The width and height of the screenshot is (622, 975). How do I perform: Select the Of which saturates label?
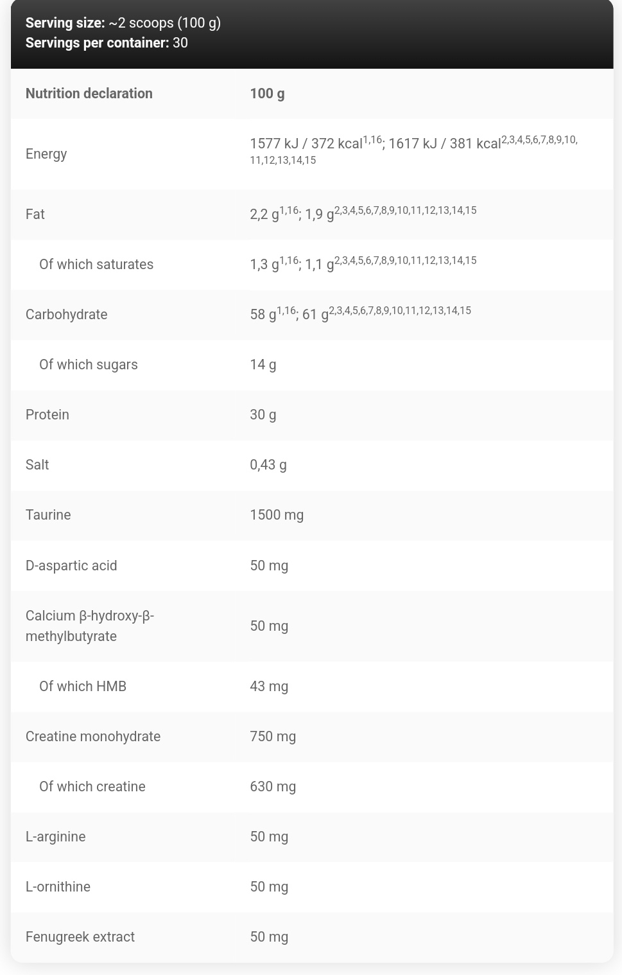pos(96,265)
